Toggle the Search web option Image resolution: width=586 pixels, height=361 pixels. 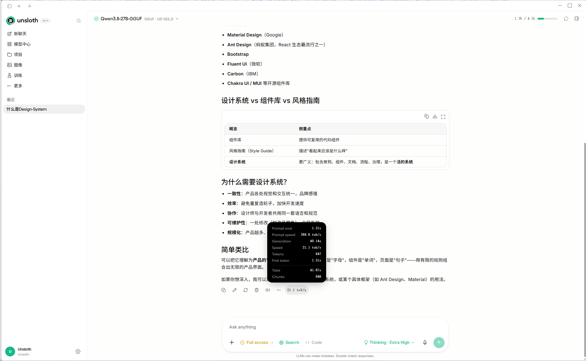tap(289, 342)
